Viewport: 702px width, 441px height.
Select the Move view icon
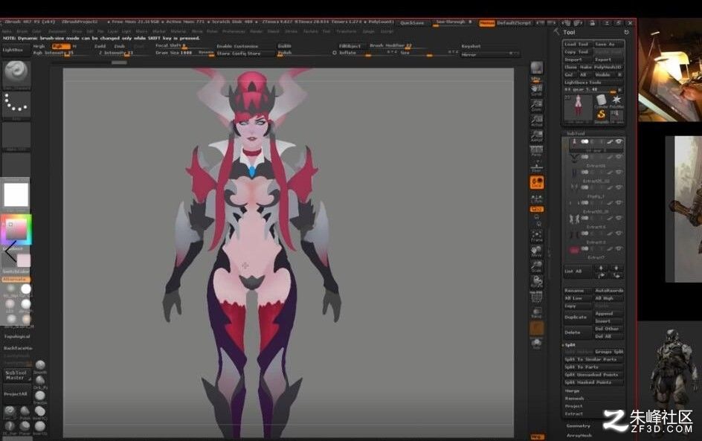click(x=536, y=251)
